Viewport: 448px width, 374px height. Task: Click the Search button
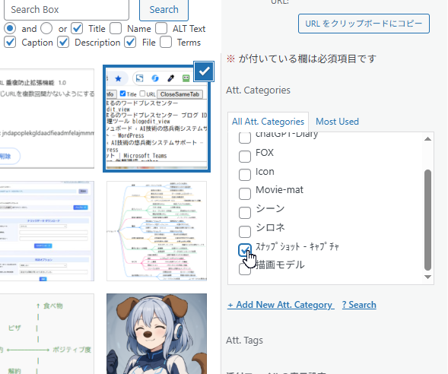click(164, 9)
